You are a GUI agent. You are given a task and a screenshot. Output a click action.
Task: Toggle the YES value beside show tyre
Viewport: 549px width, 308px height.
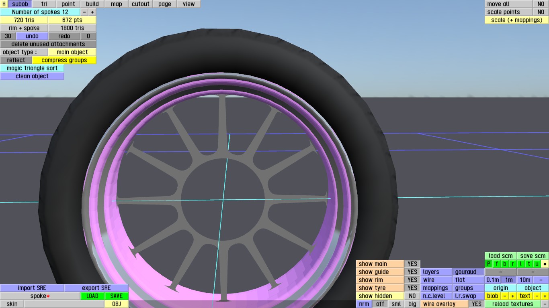click(x=412, y=288)
